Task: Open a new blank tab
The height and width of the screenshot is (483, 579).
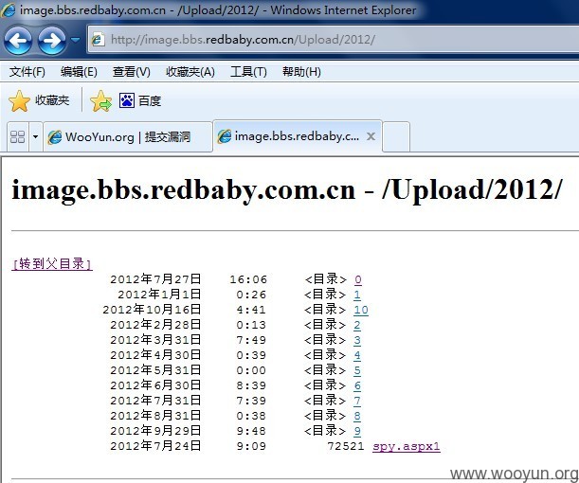Action: (396, 137)
